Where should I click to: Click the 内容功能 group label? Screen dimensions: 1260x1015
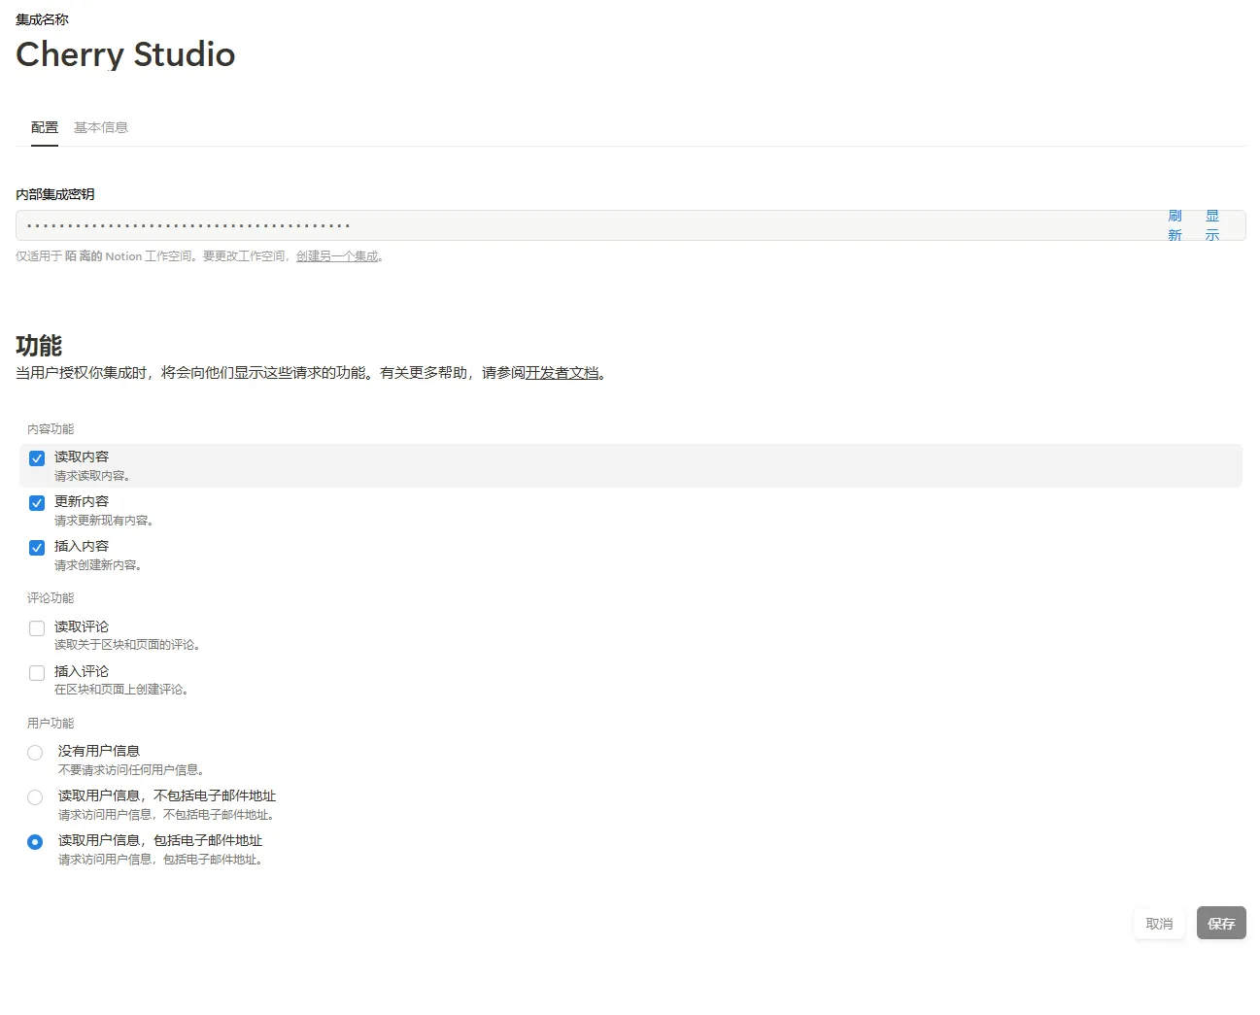click(x=51, y=429)
